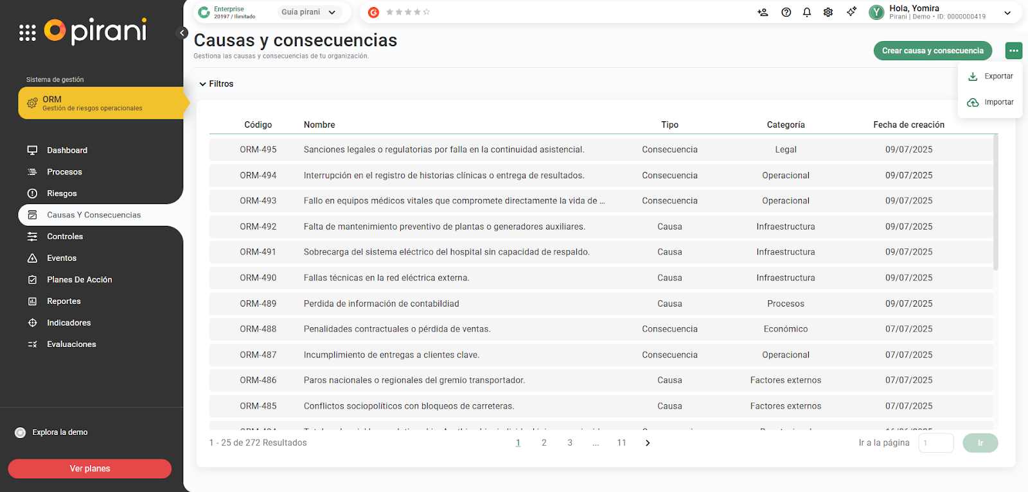Open the help question mark icon
The width and height of the screenshot is (1028, 492).
coord(786,12)
